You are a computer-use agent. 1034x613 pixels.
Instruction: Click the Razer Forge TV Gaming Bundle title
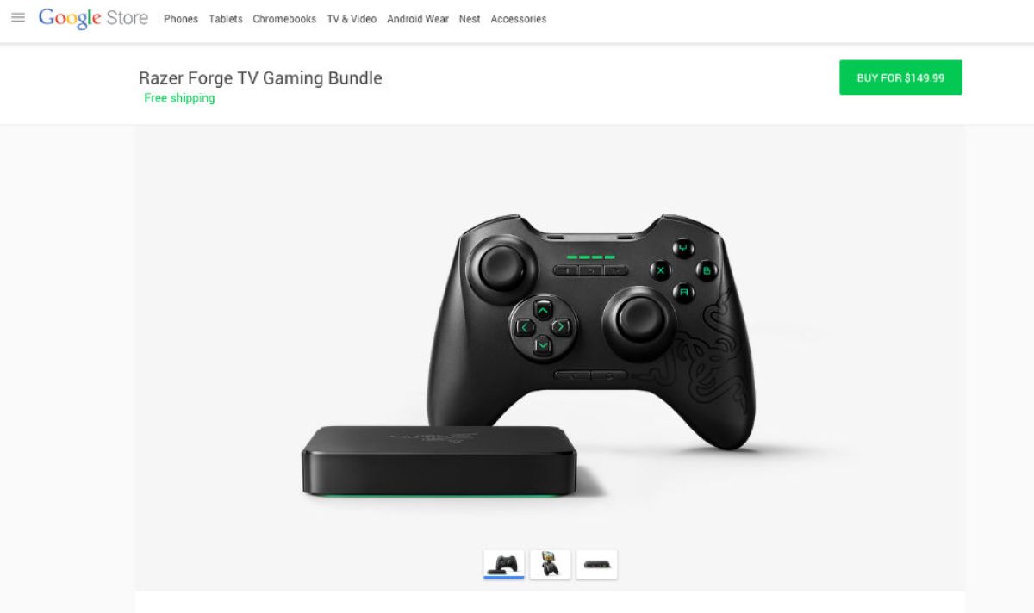(260, 78)
